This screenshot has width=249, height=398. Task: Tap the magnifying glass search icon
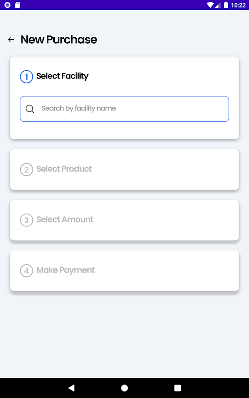[30, 109]
